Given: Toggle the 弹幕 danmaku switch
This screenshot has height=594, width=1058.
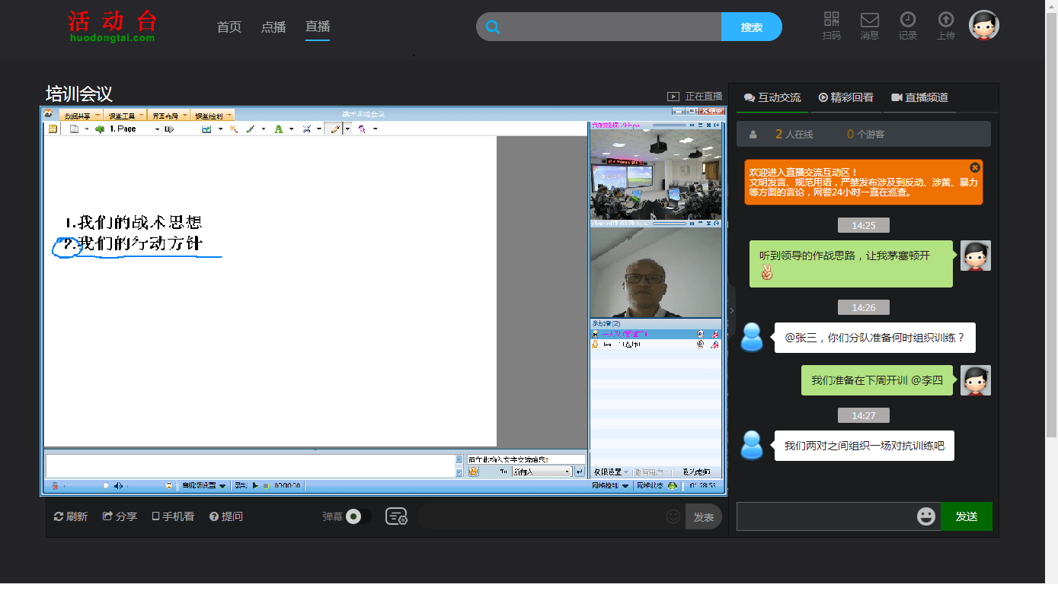Looking at the screenshot, I should [x=357, y=516].
